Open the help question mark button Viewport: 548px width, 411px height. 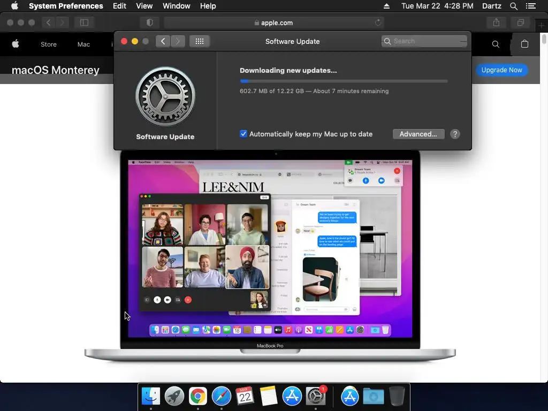point(455,134)
